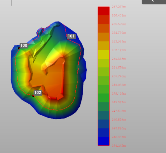The height and width of the screenshot is (153, 166).
Task: Click the 250.745m legend label
Action: [x=119, y=76]
